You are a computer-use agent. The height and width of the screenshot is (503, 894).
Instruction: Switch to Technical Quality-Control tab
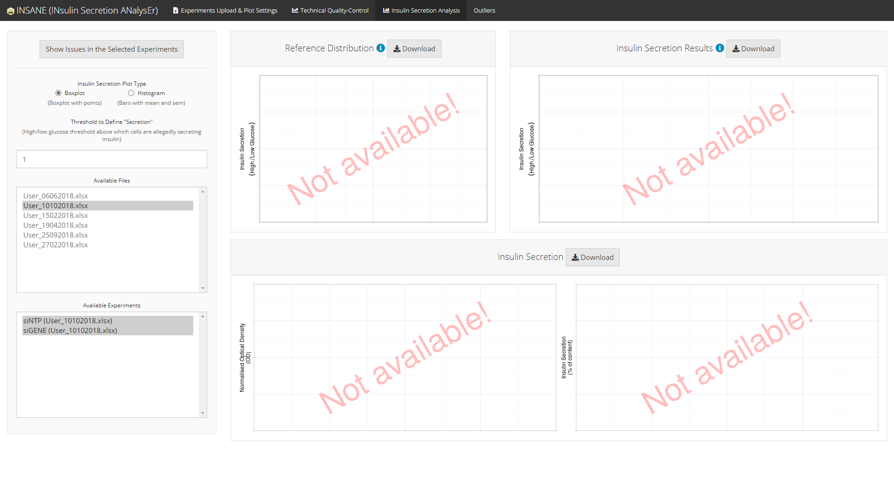coord(330,10)
